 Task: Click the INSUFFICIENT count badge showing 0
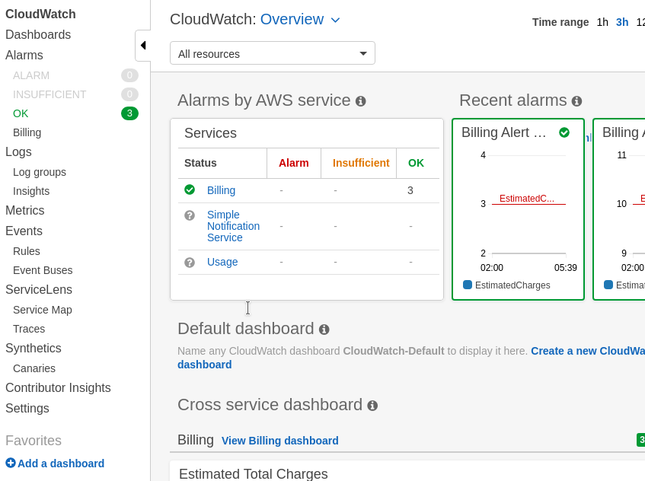pyautogui.click(x=129, y=94)
